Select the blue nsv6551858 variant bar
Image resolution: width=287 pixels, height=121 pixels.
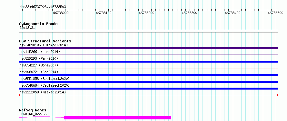[148, 82]
